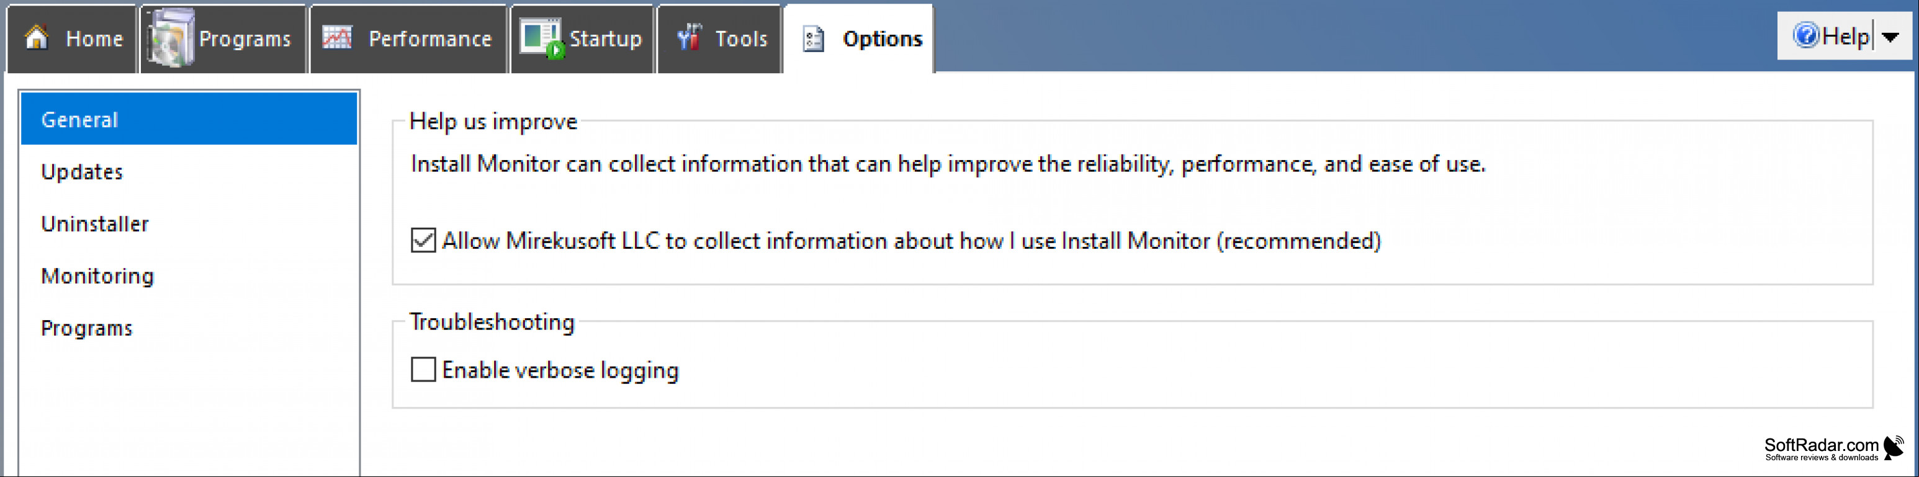Click the Home house icon
Screen dimensions: 1919x477
(37, 37)
